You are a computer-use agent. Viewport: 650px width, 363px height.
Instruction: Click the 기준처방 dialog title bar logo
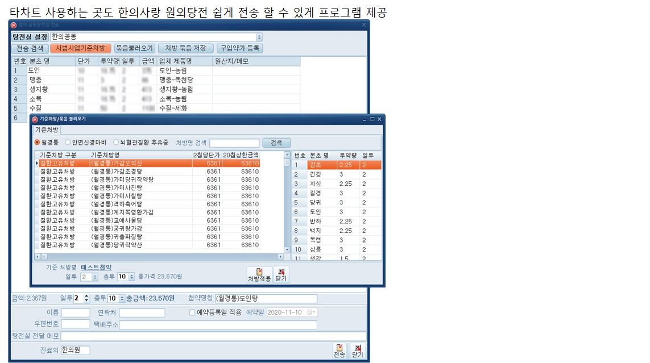click(35, 119)
